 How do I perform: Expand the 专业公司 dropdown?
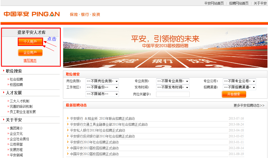tap(239, 81)
